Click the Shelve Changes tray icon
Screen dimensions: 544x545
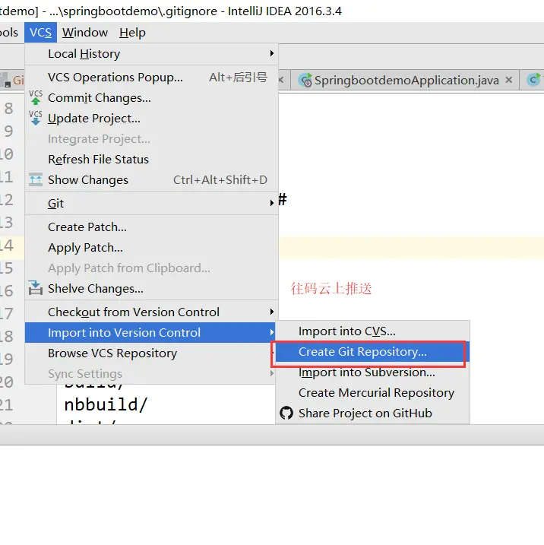36,288
